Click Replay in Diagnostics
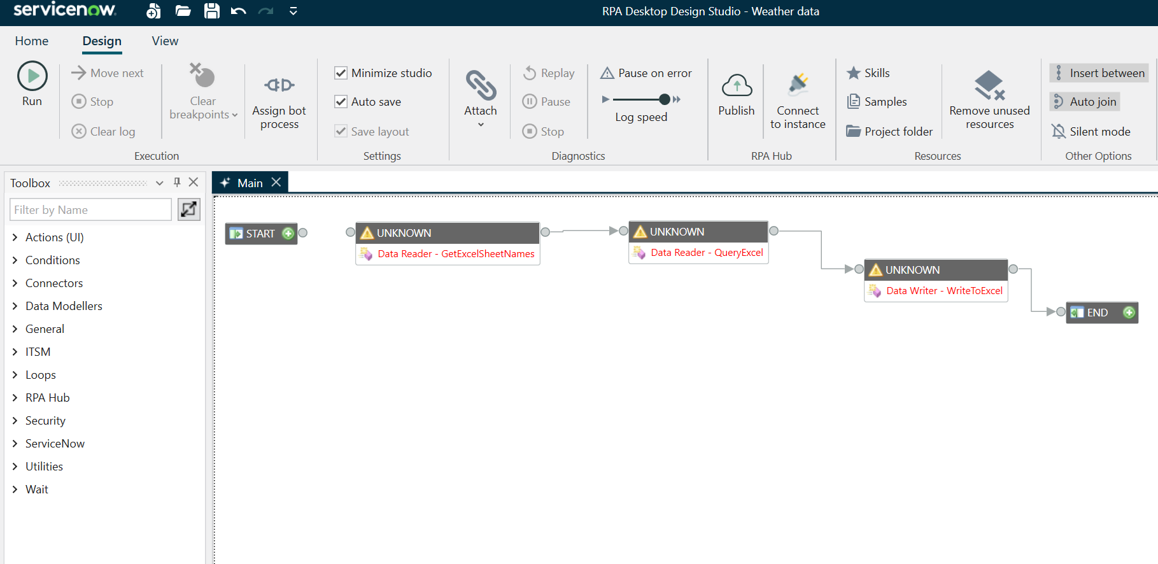This screenshot has height=564, width=1158. click(x=549, y=73)
